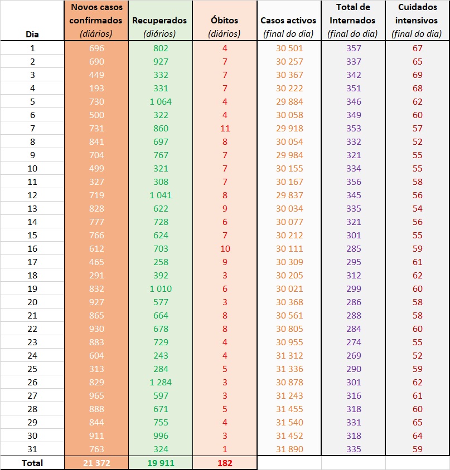Click the 'Dia' column header cell

[32, 33]
